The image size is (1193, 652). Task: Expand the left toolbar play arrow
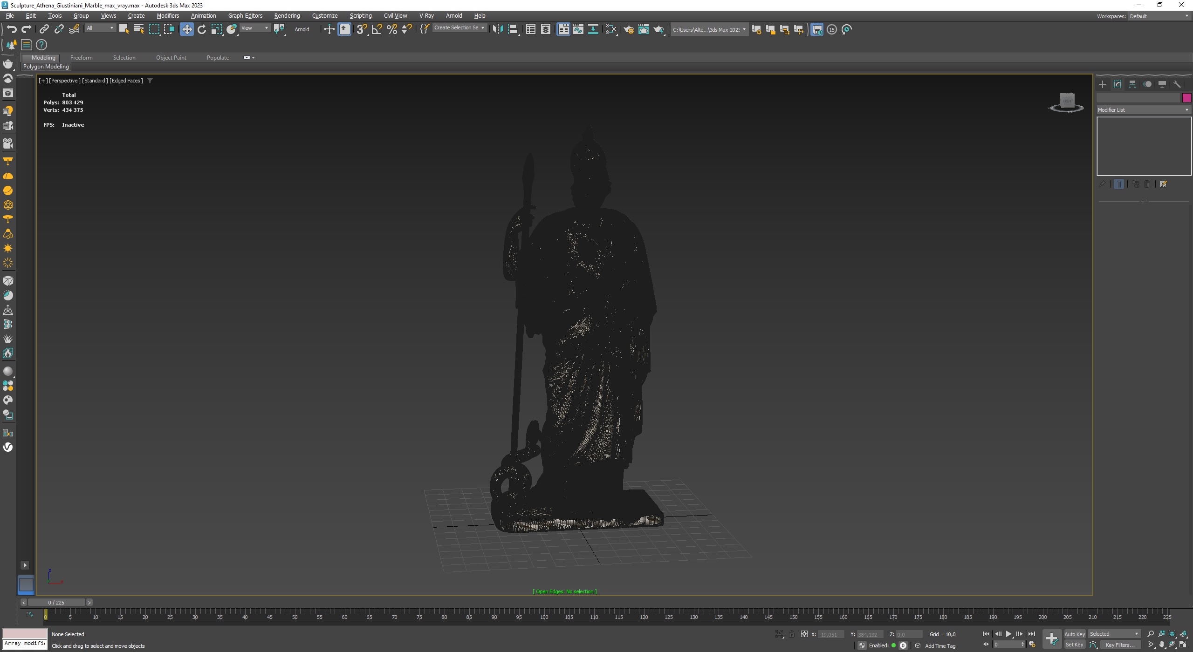25,565
